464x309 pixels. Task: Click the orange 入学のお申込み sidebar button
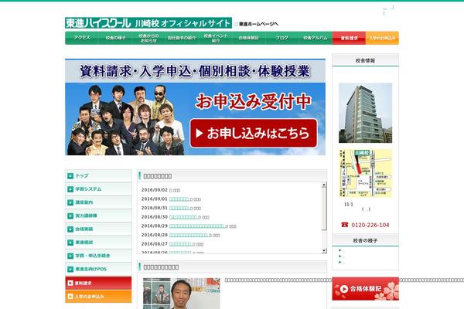click(98, 297)
